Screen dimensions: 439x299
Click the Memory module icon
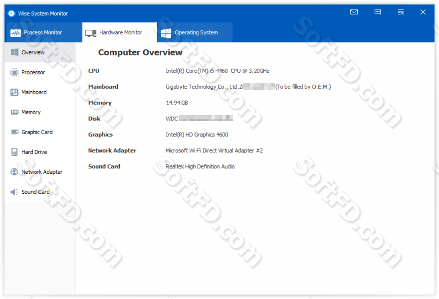coord(14,112)
